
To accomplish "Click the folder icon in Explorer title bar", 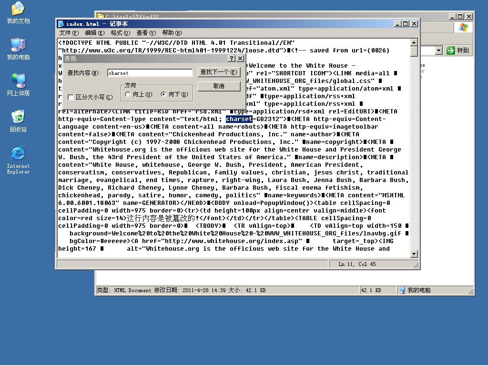I will [x=100, y=16].
